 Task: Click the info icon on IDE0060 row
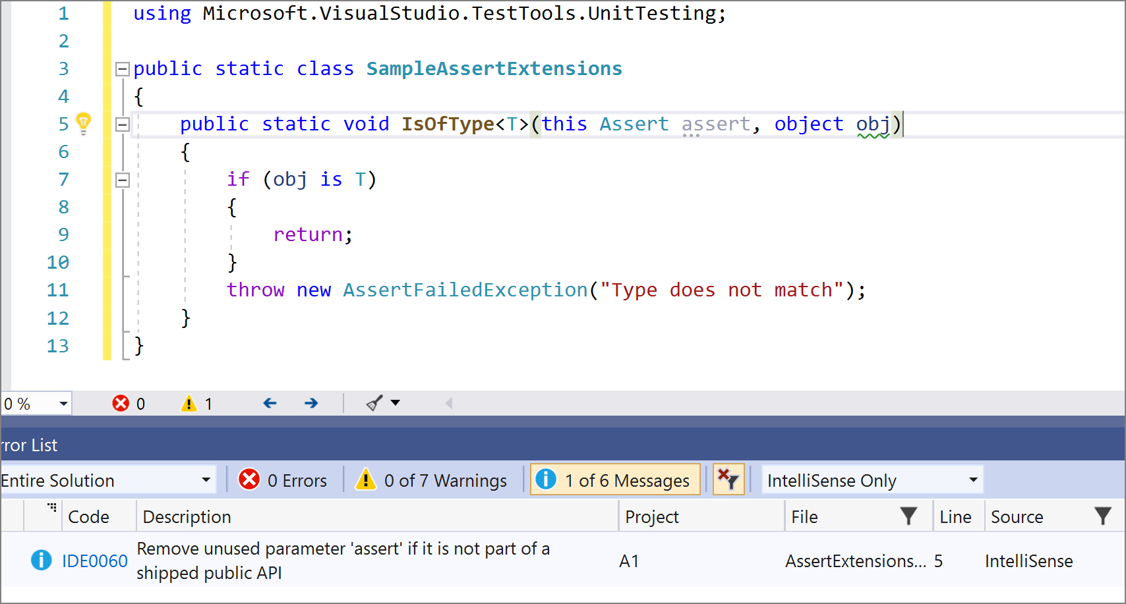click(x=41, y=560)
